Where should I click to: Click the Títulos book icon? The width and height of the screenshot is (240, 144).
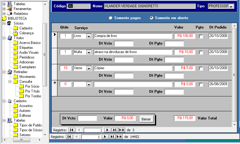[10, 38]
